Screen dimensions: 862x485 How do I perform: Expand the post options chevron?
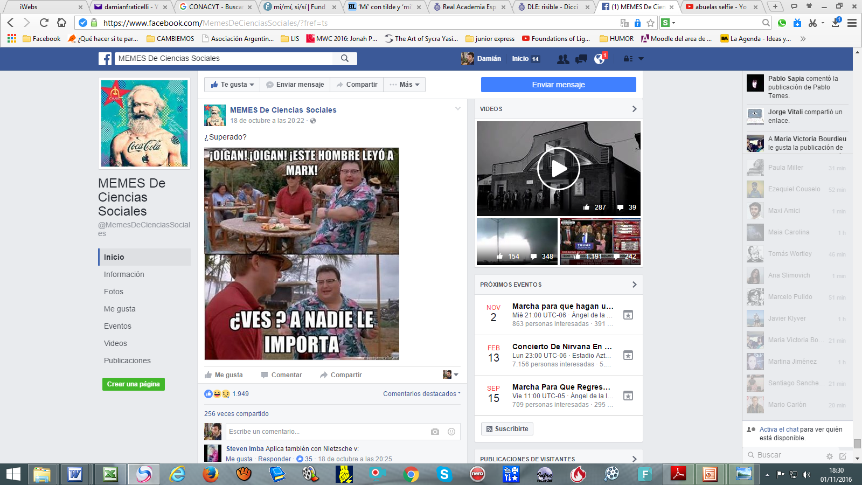click(457, 109)
